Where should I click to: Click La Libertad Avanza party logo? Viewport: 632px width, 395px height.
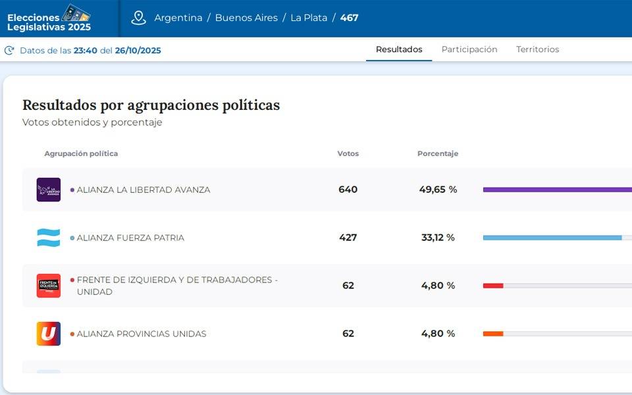pos(49,190)
